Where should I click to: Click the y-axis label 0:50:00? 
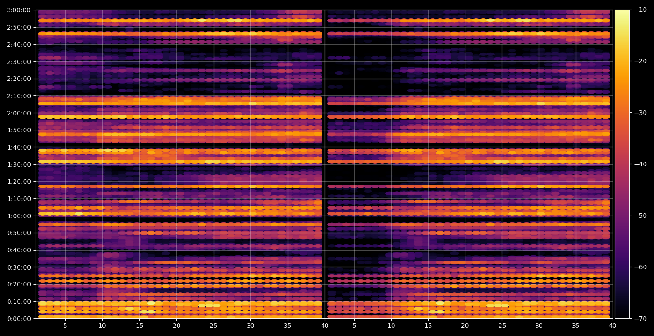(x=19, y=233)
